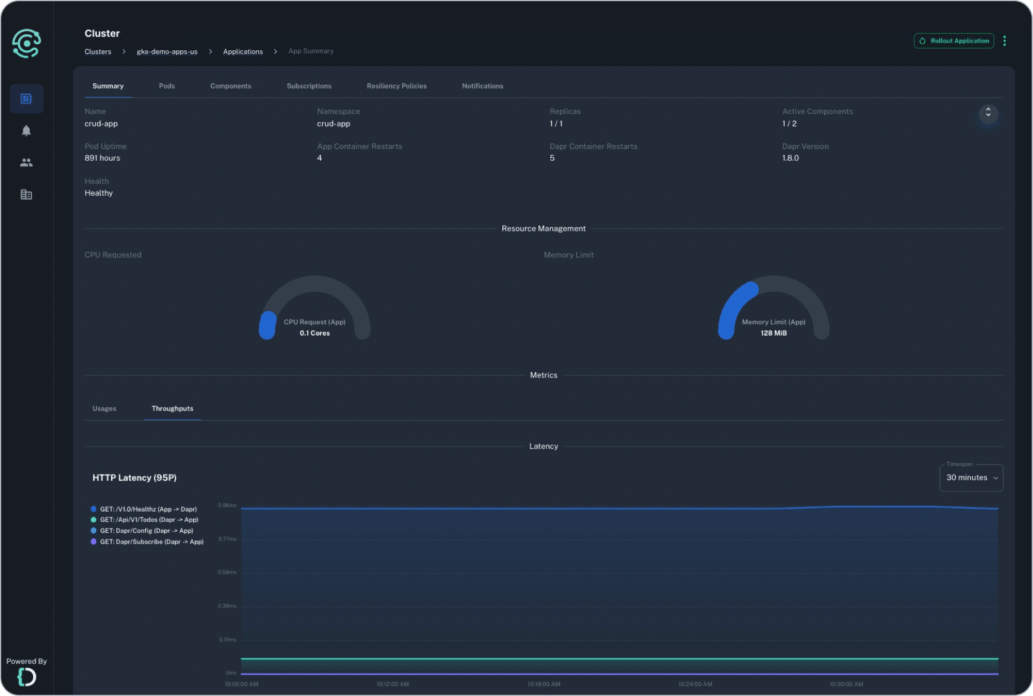Click the '10:18:00 AM' axis label

coord(544,684)
